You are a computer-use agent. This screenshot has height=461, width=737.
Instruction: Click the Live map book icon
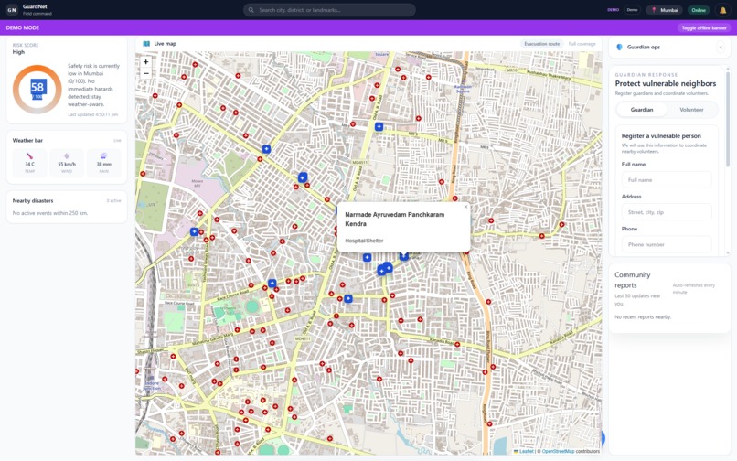[x=146, y=44]
